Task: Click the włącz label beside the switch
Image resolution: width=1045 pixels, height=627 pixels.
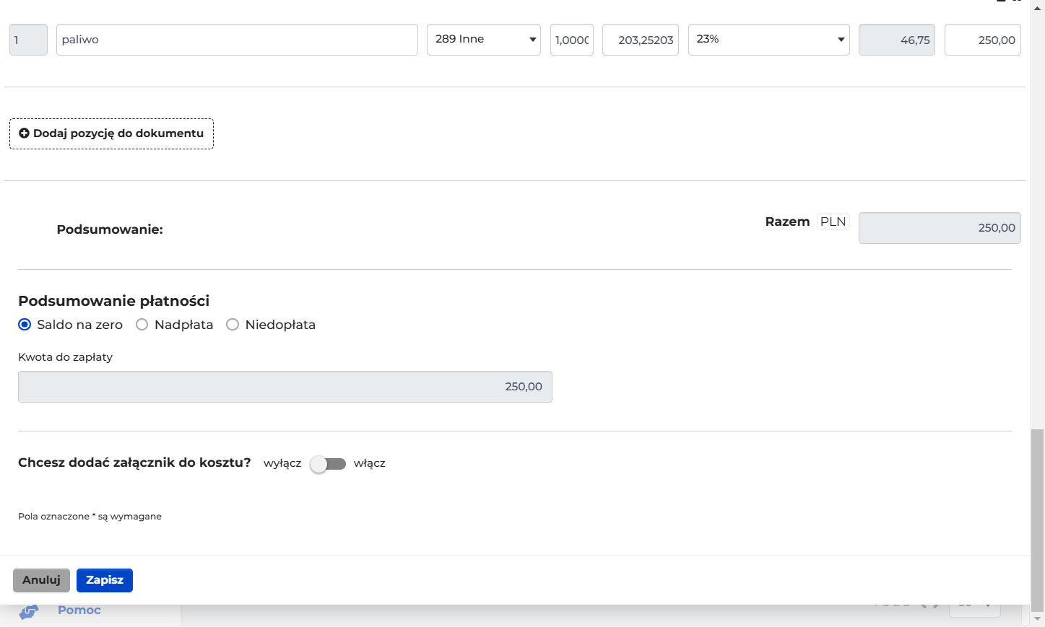Action: (x=370, y=463)
